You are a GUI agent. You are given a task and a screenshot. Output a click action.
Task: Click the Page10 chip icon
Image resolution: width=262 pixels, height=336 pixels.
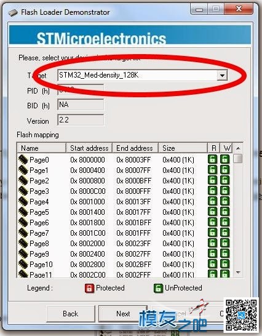tap(23, 264)
